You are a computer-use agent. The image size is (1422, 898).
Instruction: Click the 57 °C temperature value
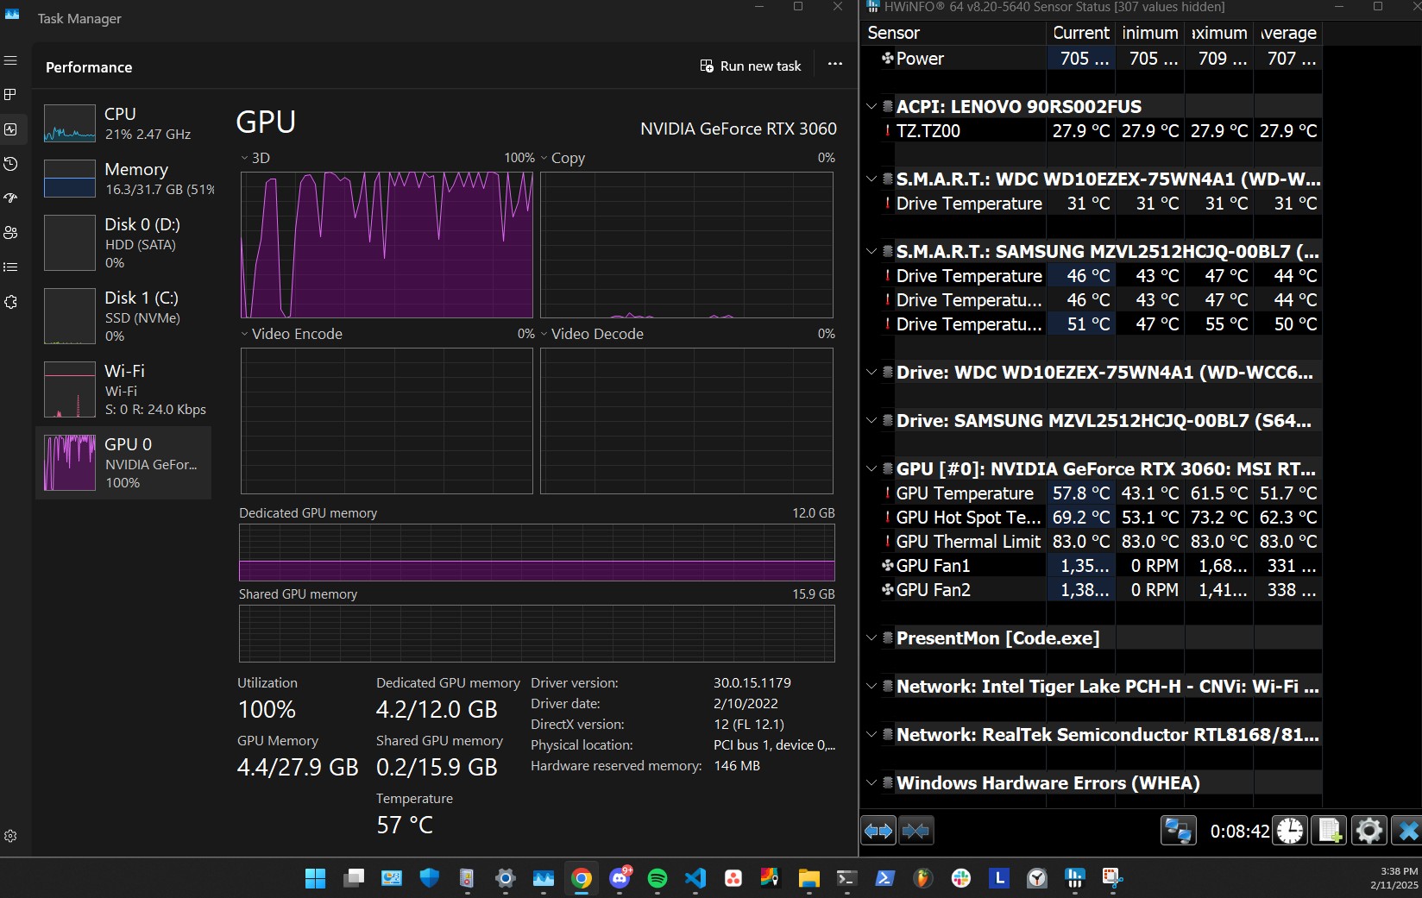click(405, 826)
